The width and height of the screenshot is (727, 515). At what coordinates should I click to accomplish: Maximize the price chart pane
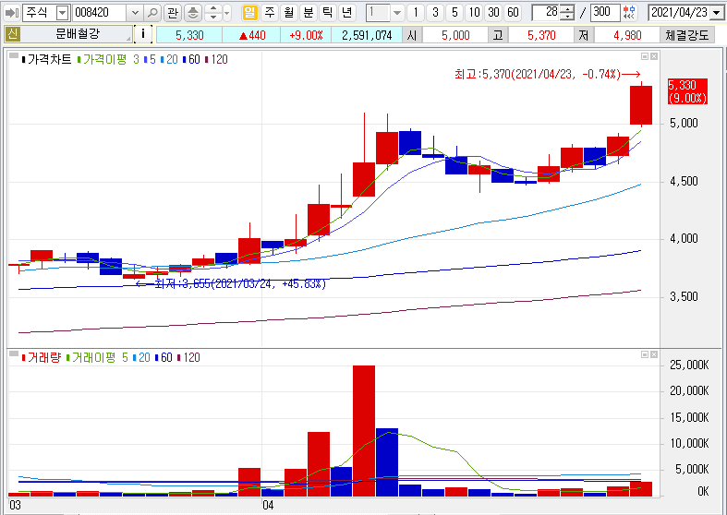pos(645,56)
